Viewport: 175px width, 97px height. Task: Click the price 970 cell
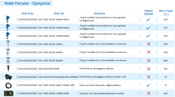tap(166, 36)
